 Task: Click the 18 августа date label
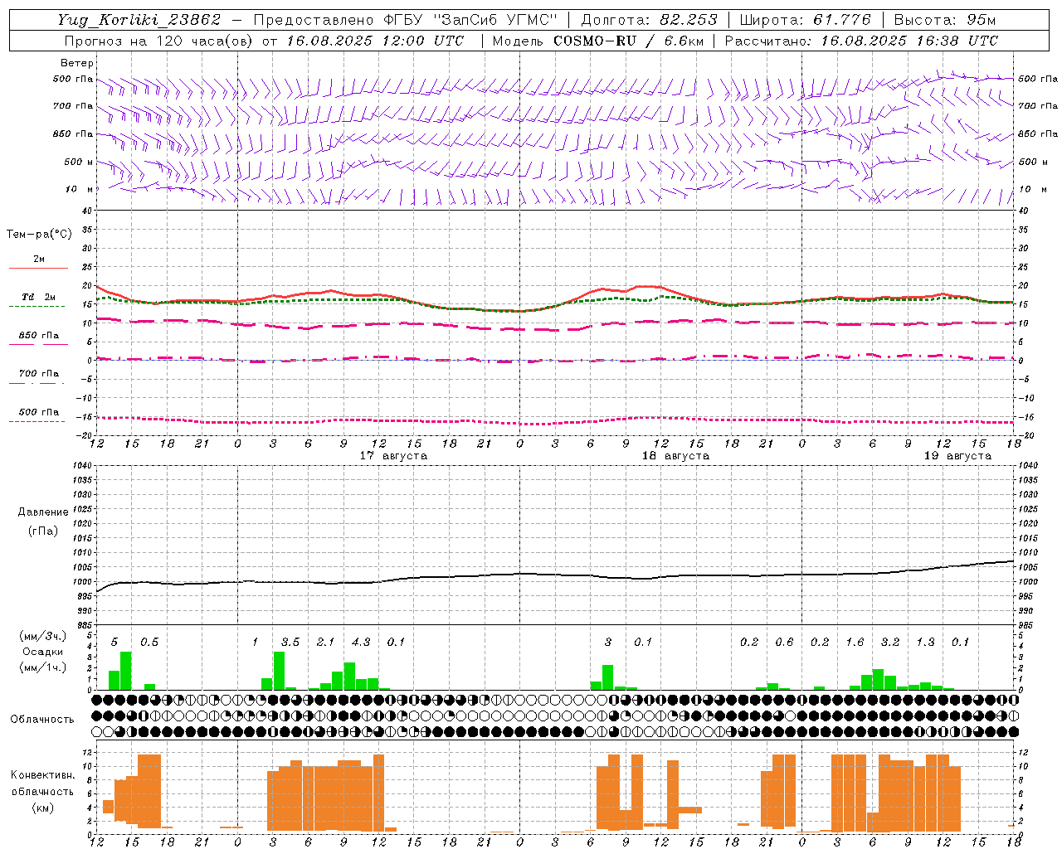[x=675, y=456]
